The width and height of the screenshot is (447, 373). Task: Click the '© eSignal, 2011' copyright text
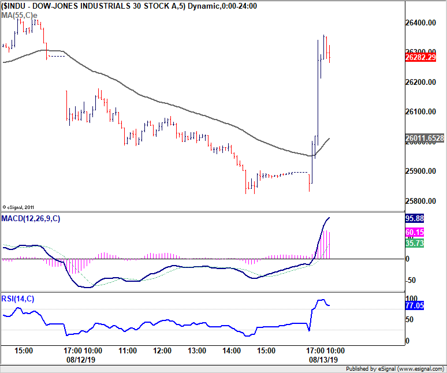(18, 207)
